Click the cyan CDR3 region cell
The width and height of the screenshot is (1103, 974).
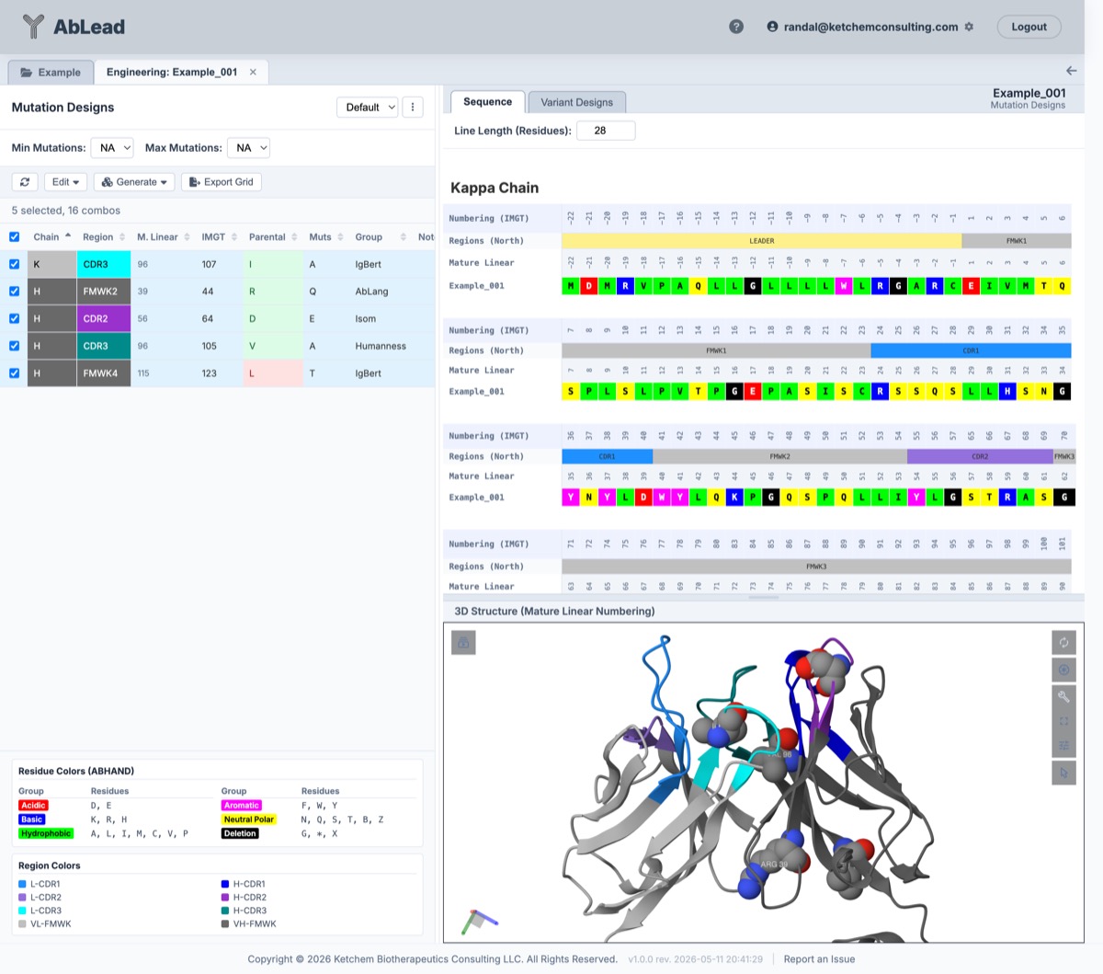pos(104,264)
